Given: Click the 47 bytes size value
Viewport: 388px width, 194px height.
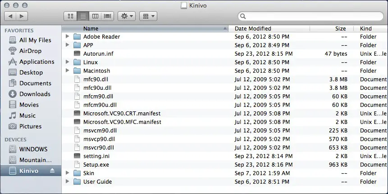Looking at the screenshot, I should [x=336, y=54].
